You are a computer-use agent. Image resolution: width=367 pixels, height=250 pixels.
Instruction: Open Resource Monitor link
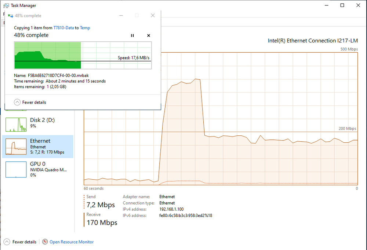pyautogui.click(x=72, y=242)
